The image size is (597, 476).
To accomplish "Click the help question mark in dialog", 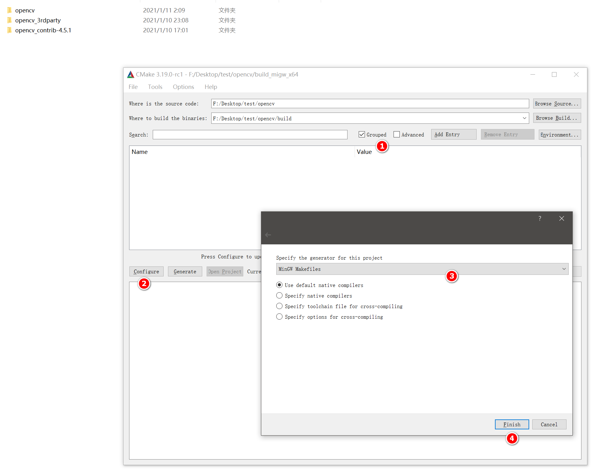I will pos(540,218).
